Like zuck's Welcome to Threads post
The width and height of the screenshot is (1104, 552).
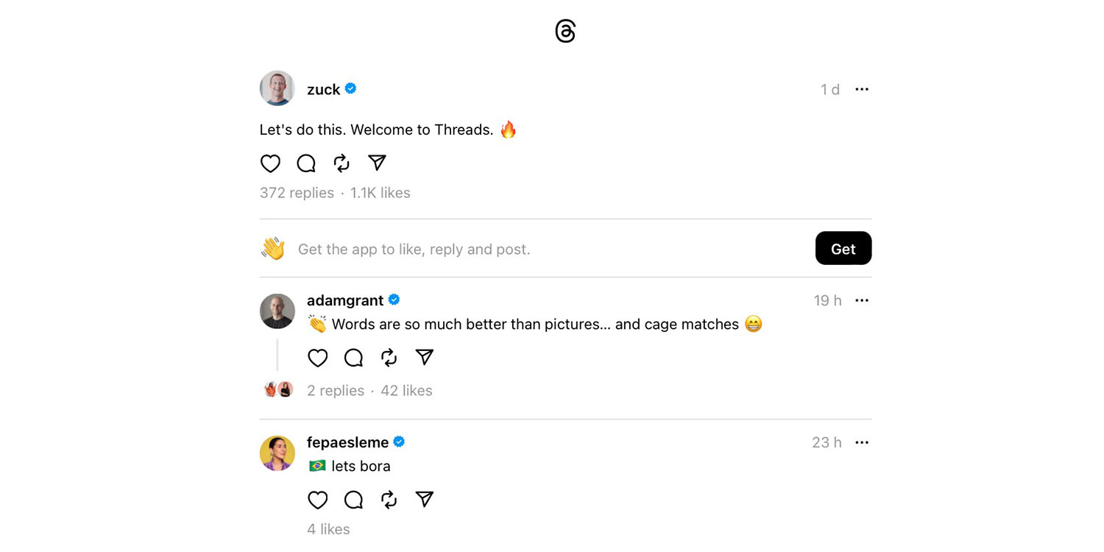pyautogui.click(x=270, y=163)
